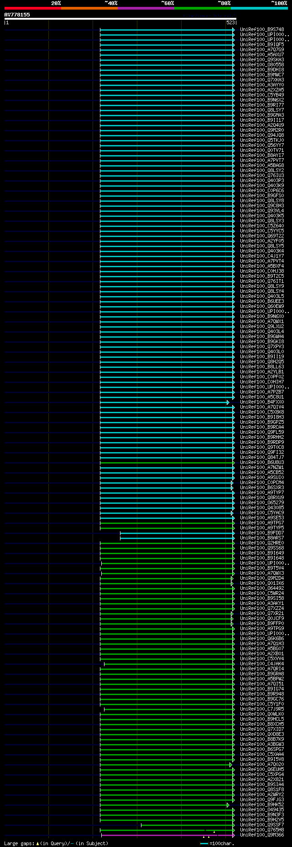Select the UniRef100_O64492 label
Image resolution: width=292 pixels, height=847 pixels.
point(262,588)
